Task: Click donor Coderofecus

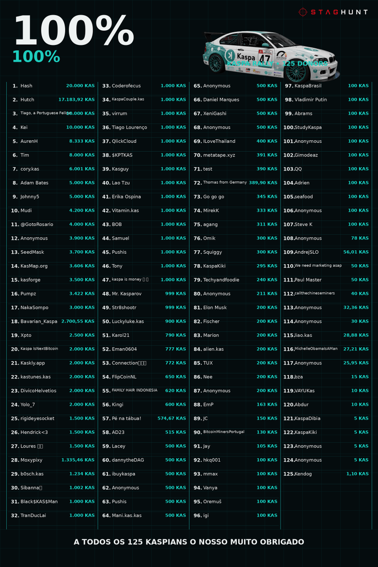Action: click(x=126, y=86)
